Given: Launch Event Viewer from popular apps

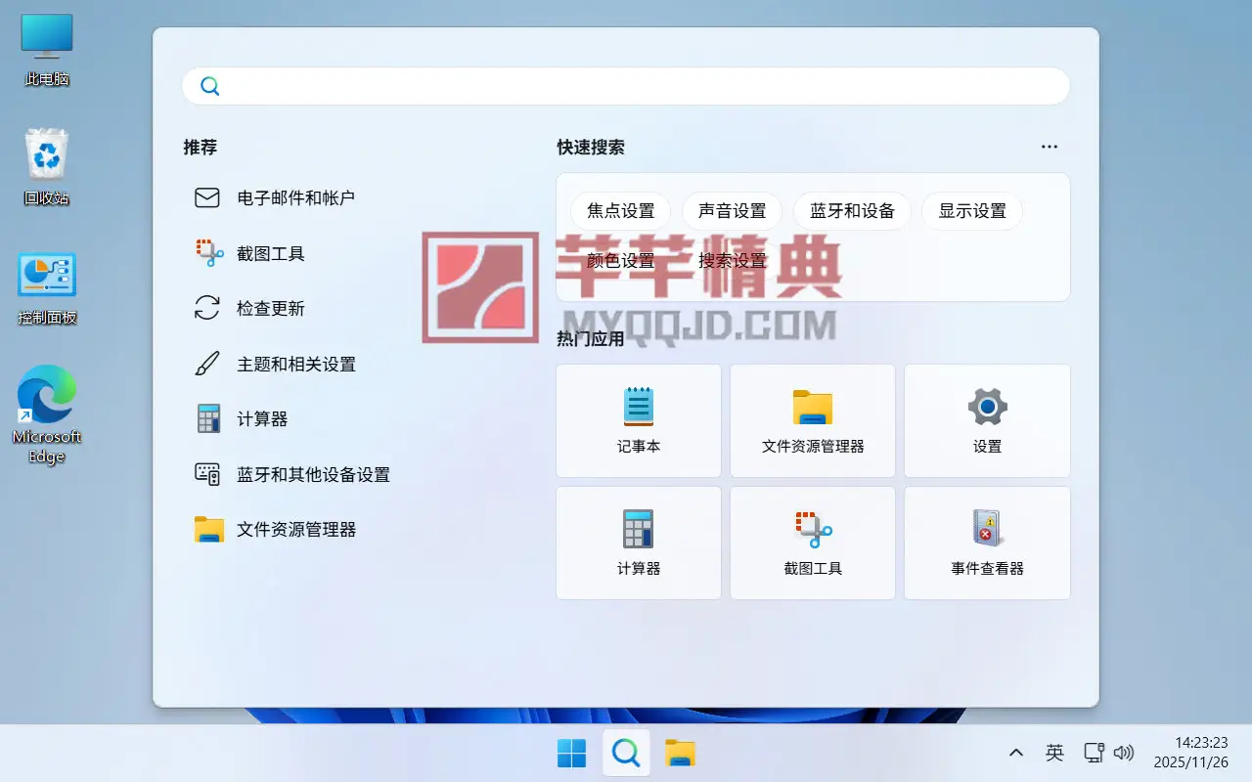Looking at the screenshot, I should tap(987, 543).
